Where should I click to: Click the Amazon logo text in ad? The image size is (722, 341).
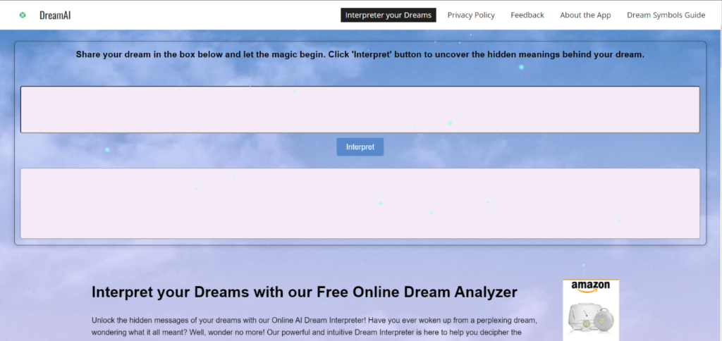[590, 285]
